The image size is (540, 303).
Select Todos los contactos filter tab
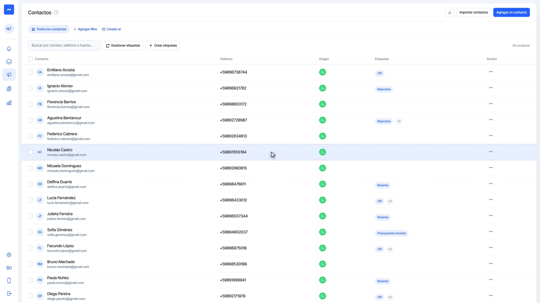[x=49, y=29]
